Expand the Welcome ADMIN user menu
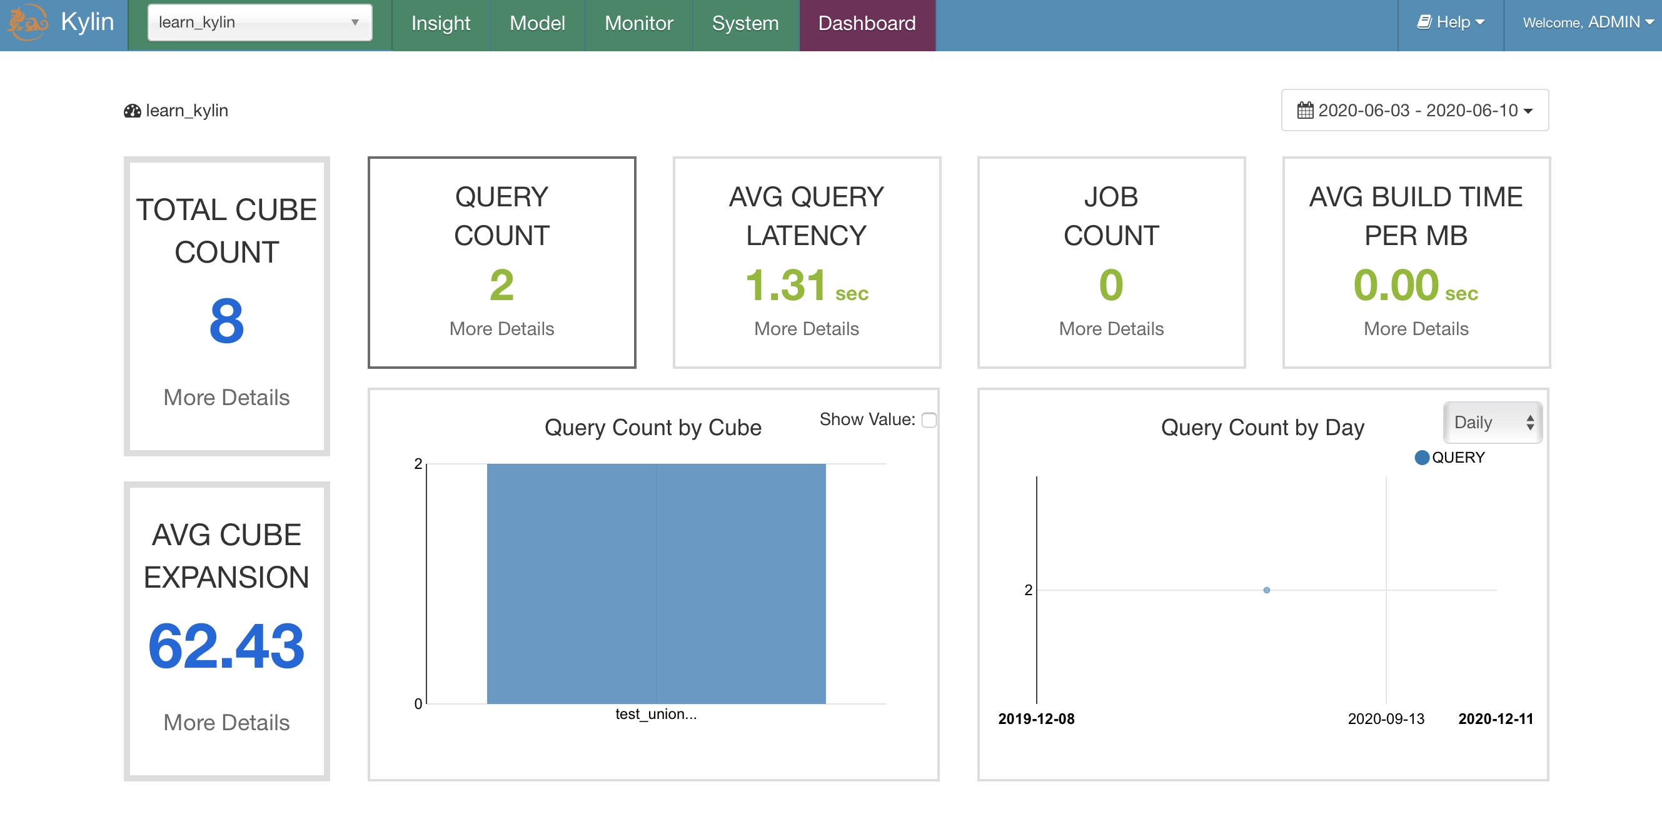The width and height of the screenshot is (1662, 829). coord(1587,23)
